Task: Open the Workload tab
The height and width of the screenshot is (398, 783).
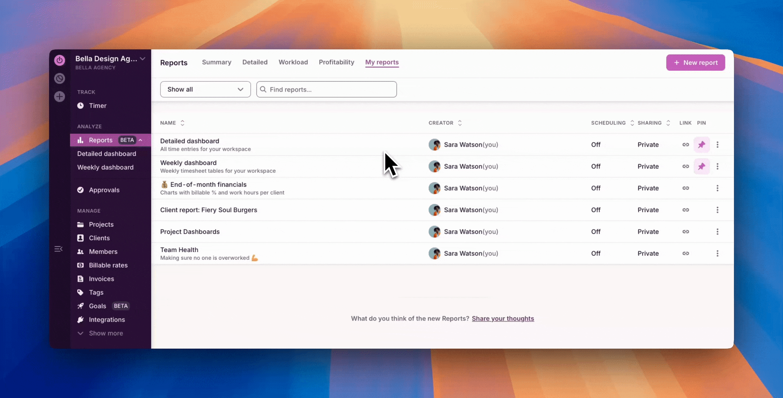Action: [293, 62]
